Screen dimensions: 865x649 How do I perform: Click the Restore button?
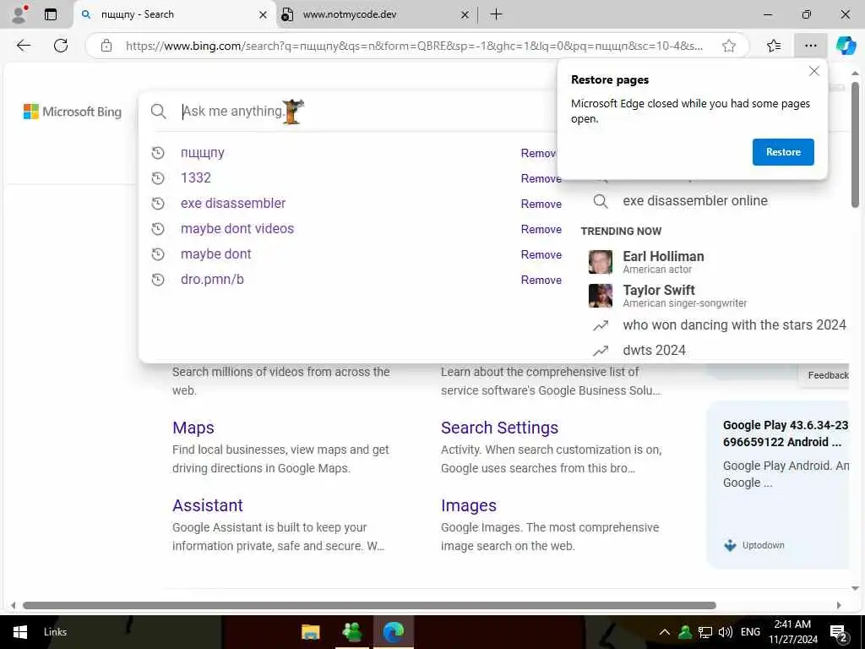[783, 152]
